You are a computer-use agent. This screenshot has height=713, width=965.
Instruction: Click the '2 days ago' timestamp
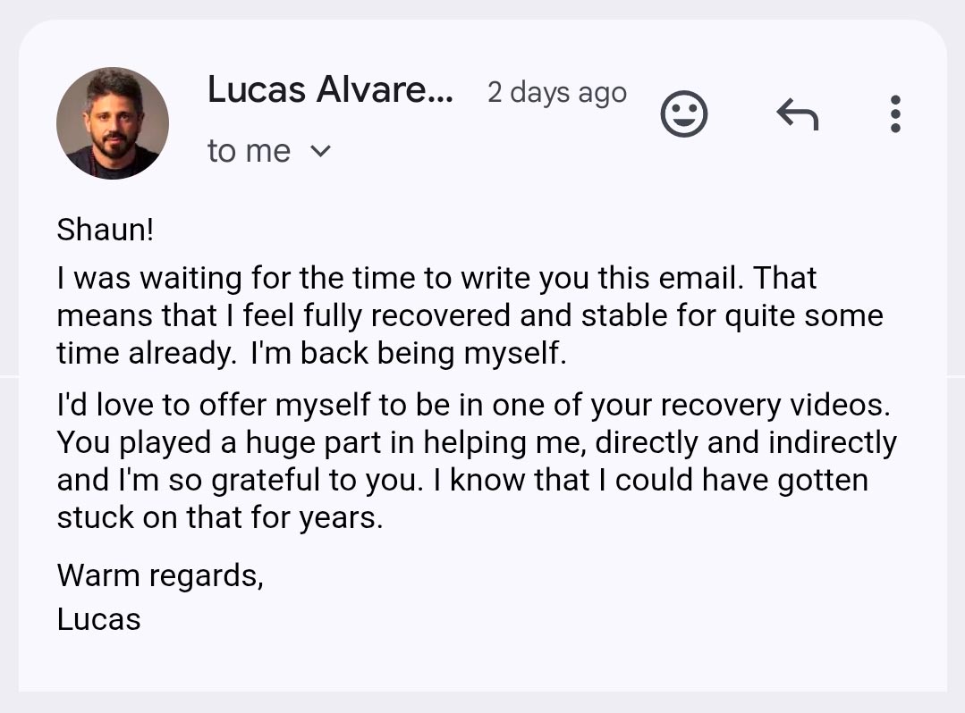[556, 92]
